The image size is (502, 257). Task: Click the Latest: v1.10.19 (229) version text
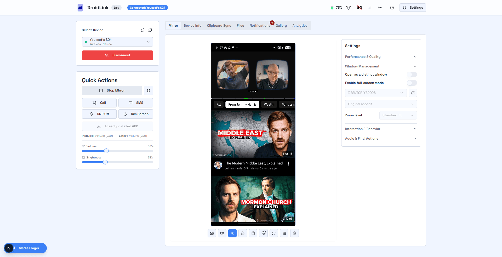tap(133, 136)
